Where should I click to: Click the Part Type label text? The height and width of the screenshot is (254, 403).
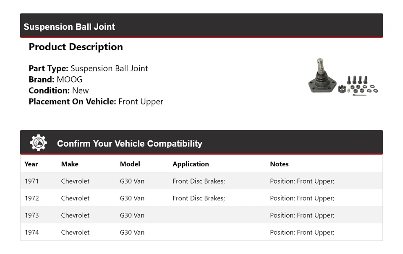pyautogui.click(x=48, y=68)
